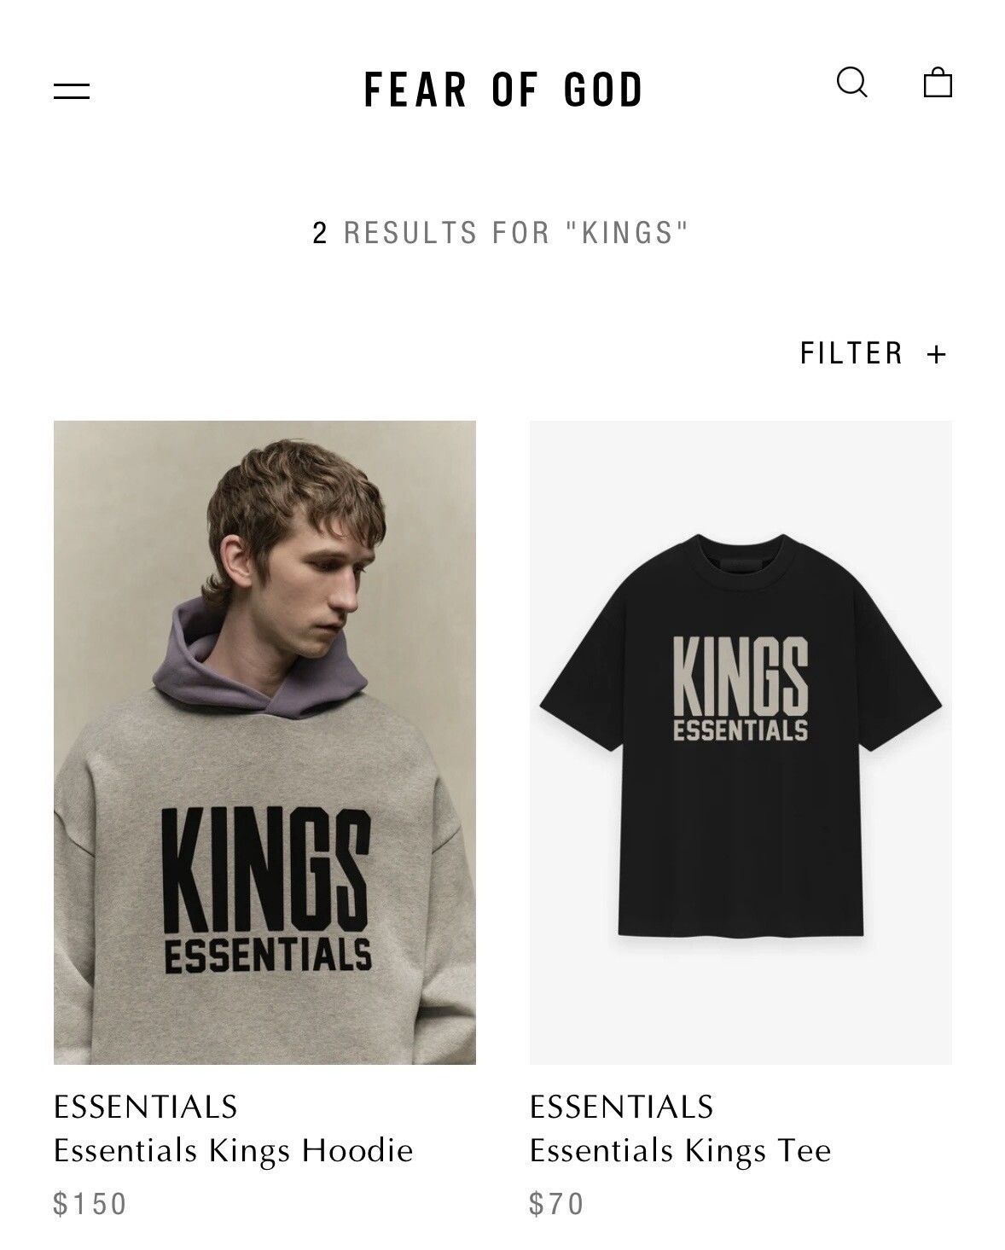Click the $150 hoodie price
1005x1250 pixels.
pyautogui.click(x=90, y=1204)
